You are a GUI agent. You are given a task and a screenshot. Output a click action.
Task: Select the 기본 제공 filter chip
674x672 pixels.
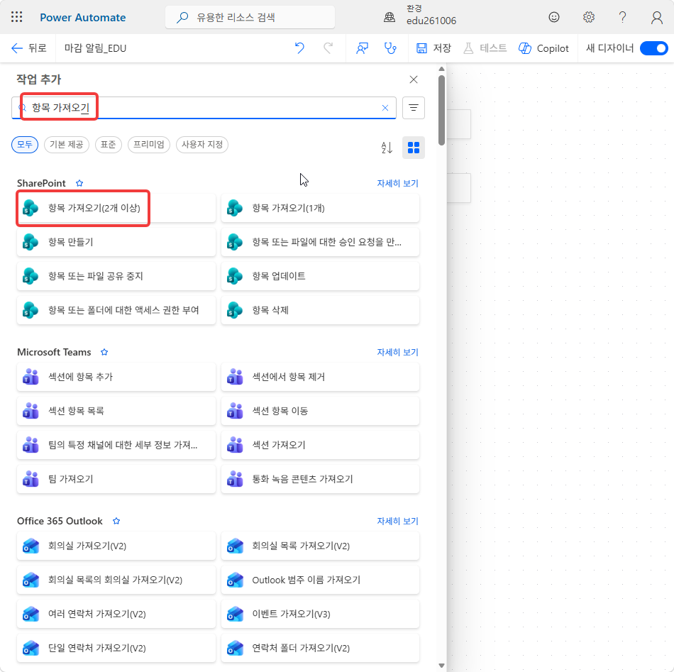(67, 145)
